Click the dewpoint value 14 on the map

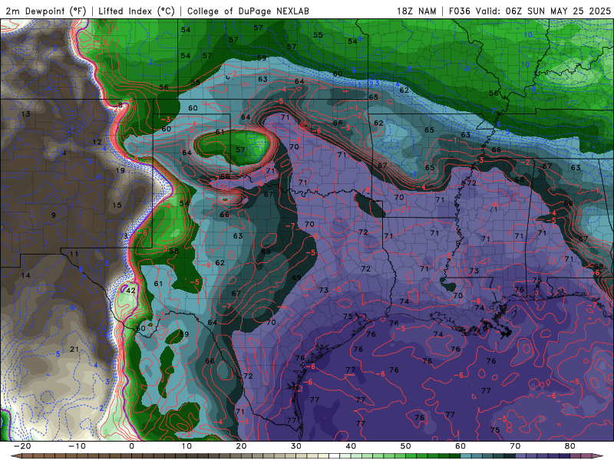tap(26, 275)
